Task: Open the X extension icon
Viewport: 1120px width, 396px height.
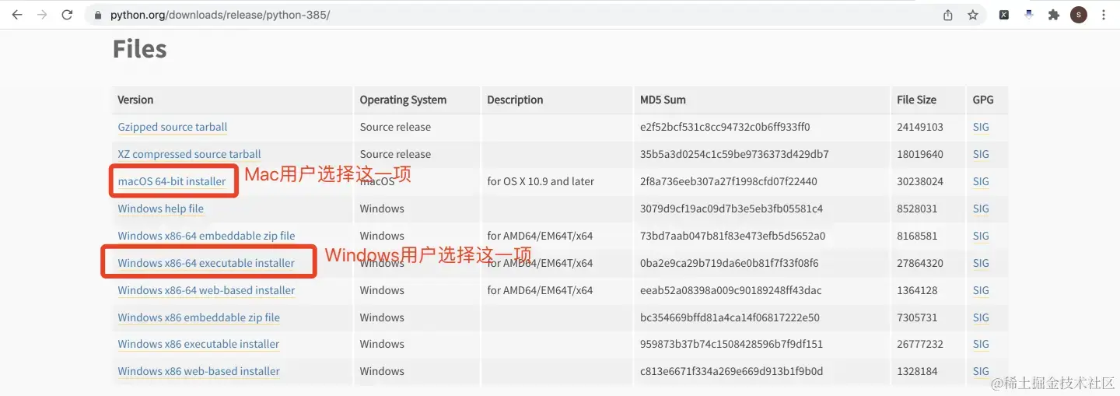Action: [x=1004, y=15]
